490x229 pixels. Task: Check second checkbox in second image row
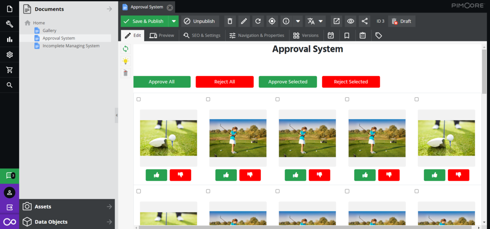click(208, 191)
